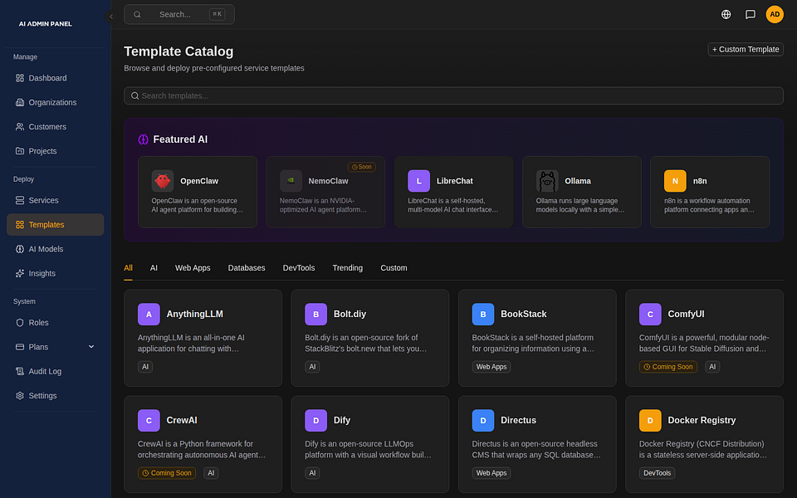Select the All category tab

point(128,268)
